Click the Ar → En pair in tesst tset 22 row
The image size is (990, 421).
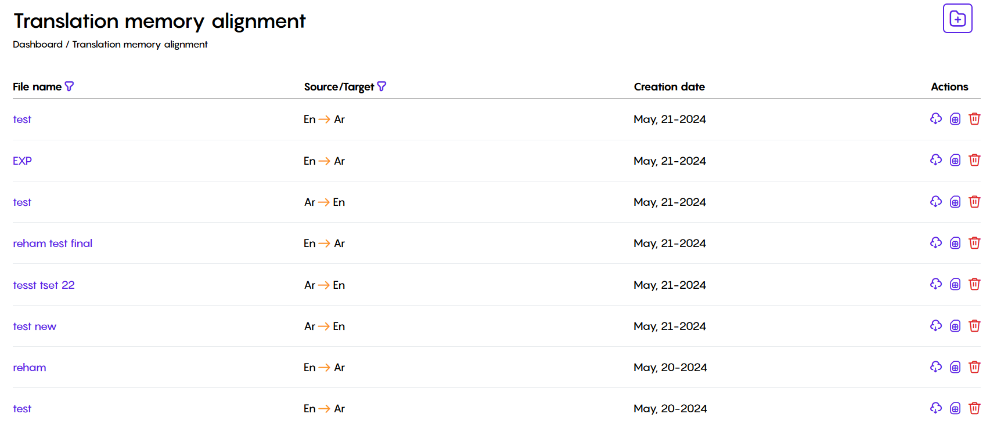[325, 285]
